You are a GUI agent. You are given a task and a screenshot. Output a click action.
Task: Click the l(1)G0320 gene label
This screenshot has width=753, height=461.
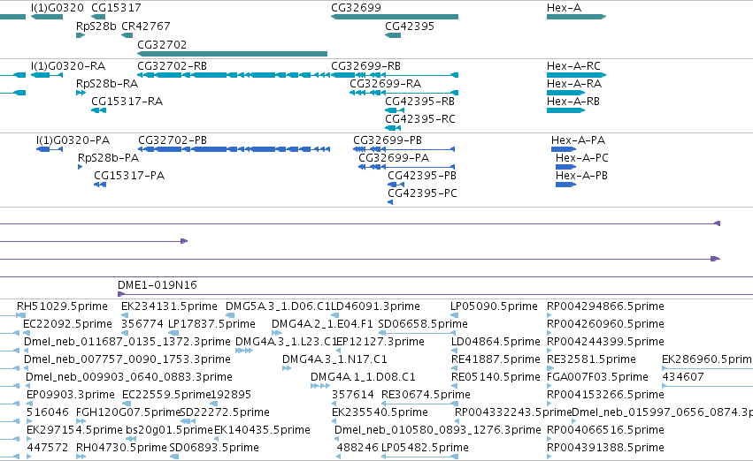[x=58, y=8]
